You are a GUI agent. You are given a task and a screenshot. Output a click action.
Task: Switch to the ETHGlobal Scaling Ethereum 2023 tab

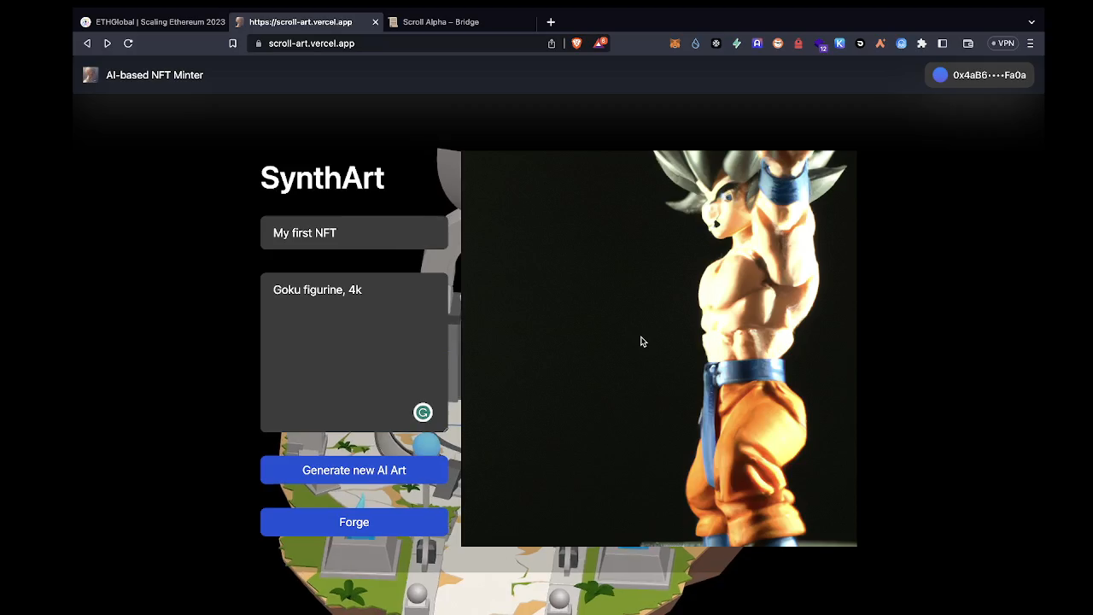coord(152,22)
